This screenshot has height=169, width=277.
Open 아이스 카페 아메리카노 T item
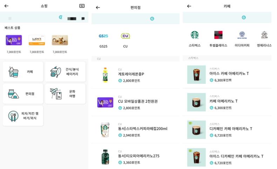(x=227, y=75)
